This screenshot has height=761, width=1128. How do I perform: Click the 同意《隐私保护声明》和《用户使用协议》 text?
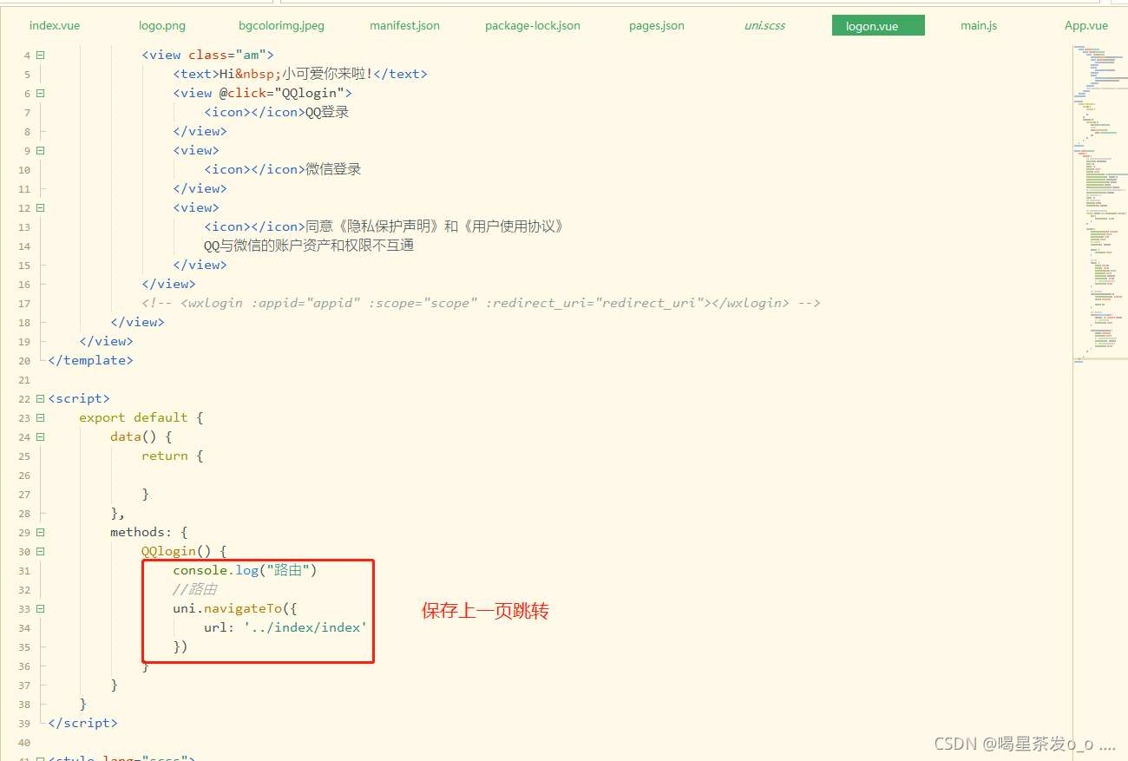(x=435, y=226)
